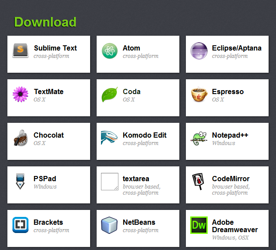276x250 pixels.
Task: Click 'OS X' under Coda
Action: tap(129, 100)
